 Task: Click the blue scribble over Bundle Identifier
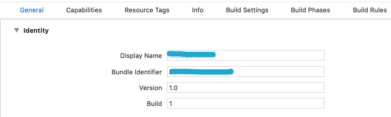[x=202, y=71]
